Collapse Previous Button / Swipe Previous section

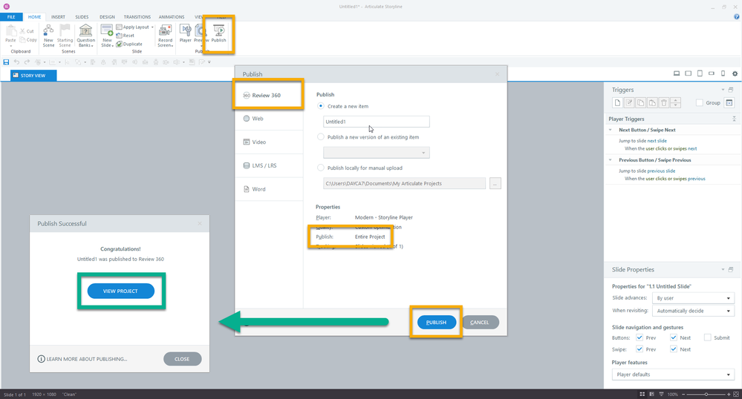(x=610, y=159)
